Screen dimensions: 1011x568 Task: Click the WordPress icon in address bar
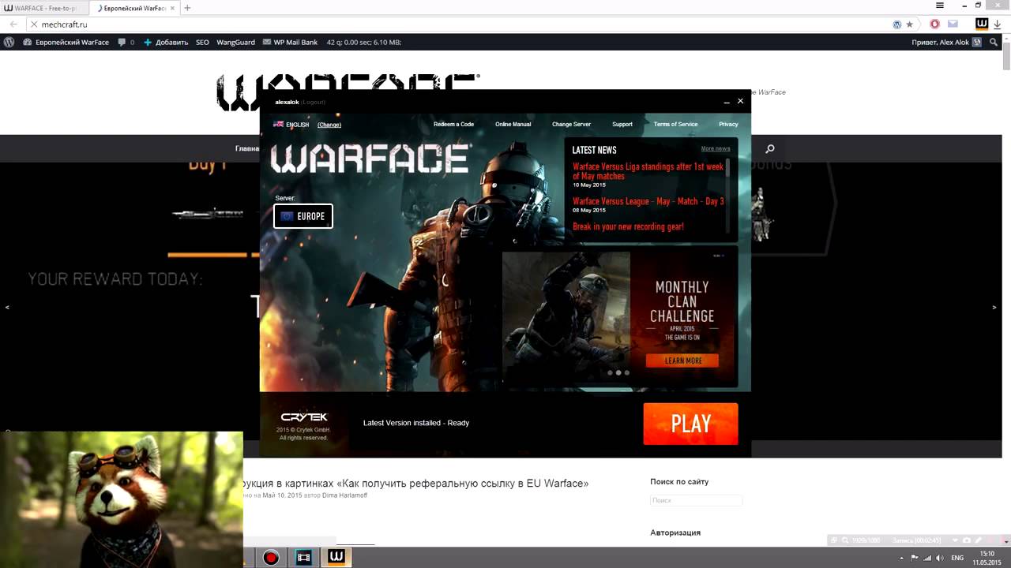[x=897, y=24]
